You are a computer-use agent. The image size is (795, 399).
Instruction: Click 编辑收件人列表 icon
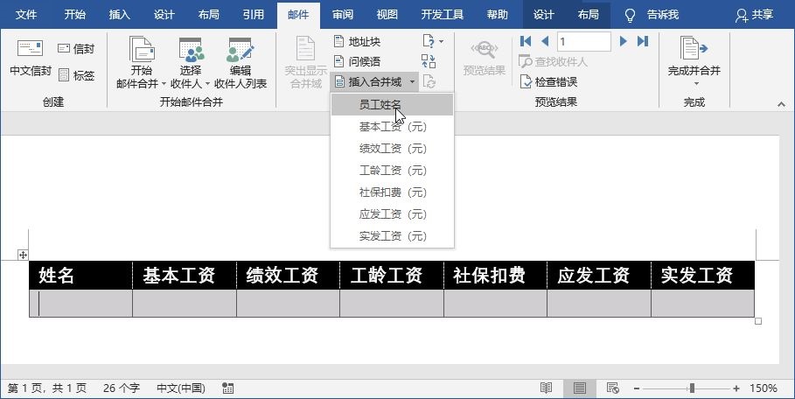(241, 49)
